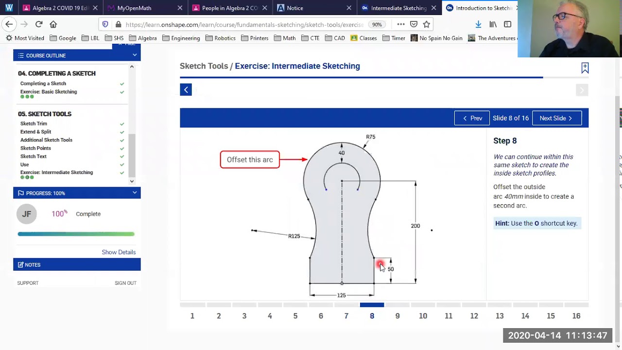Viewport: 622px width, 350px height.
Task: Bookmark this page with the star icon
Action: (426, 24)
